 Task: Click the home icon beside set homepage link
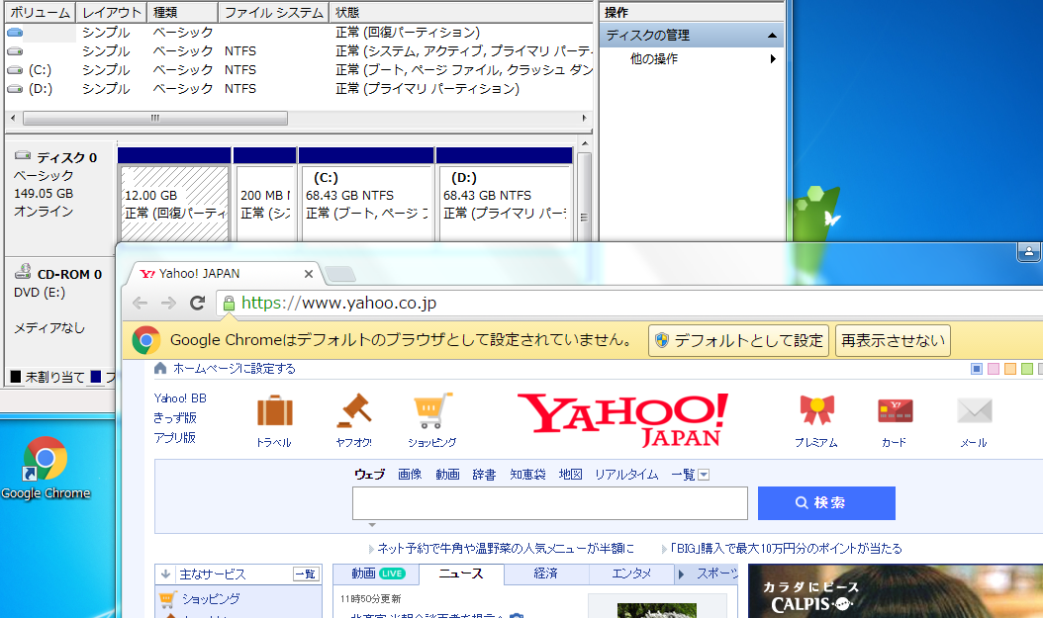(x=160, y=368)
